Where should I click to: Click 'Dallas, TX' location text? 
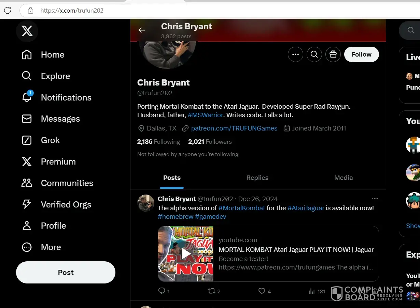[162, 128]
